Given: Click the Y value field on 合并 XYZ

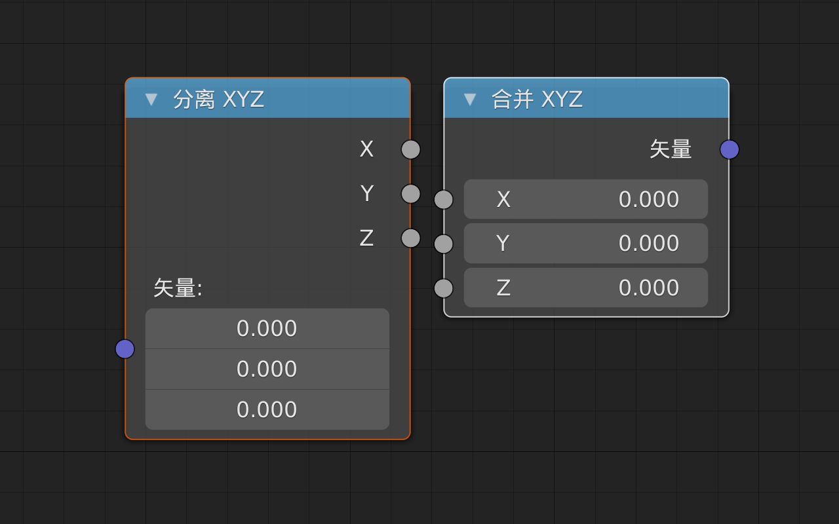Looking at the screenshot, I should (x=585, y=243).
